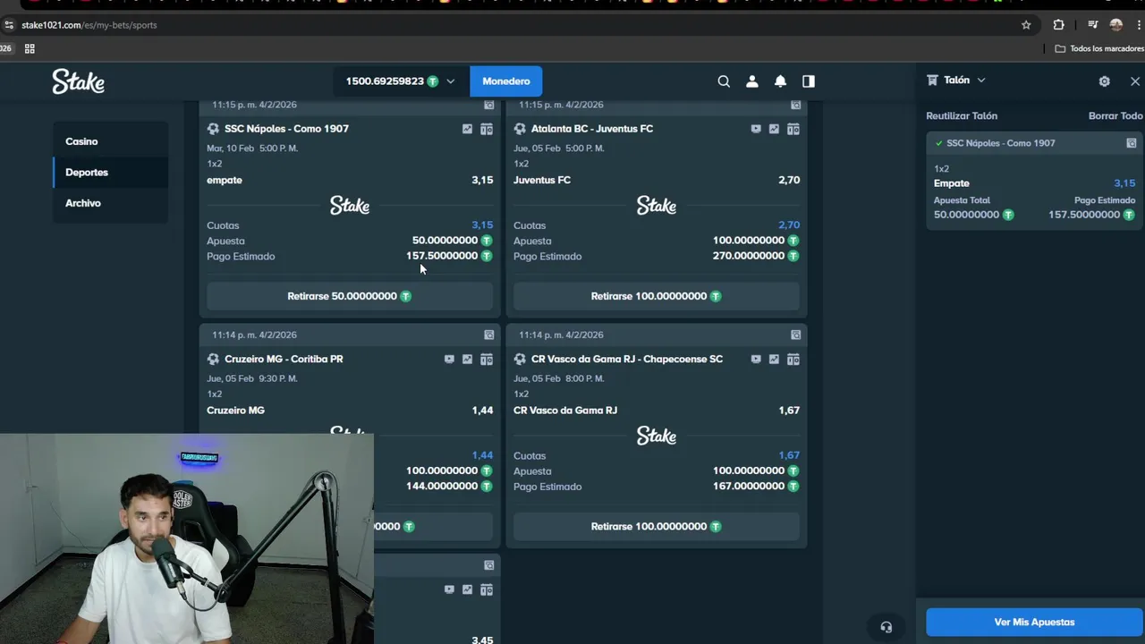Click Cuotas value 2,70 on Atalanta card
The width and height of the screenshot is (1145, 644).
coord(789,225)
